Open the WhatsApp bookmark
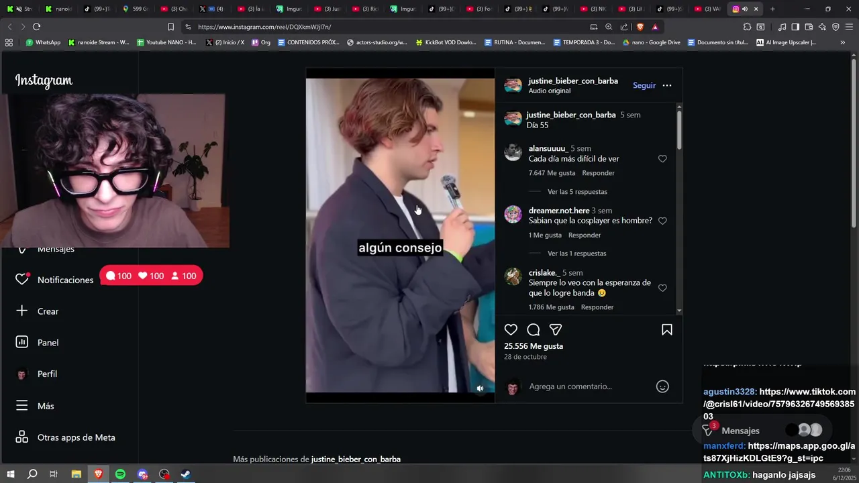 (x=43, y=42)
